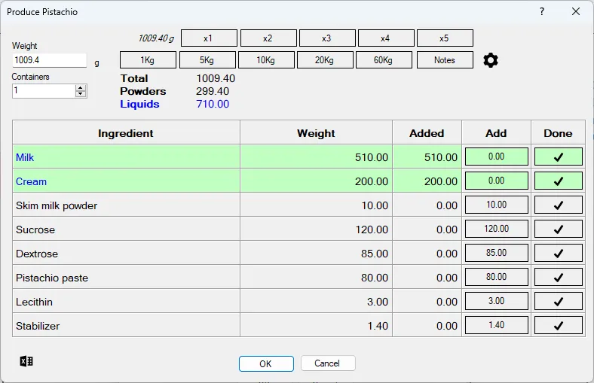Click the Ingredient column header

click(x=126, y=132)
